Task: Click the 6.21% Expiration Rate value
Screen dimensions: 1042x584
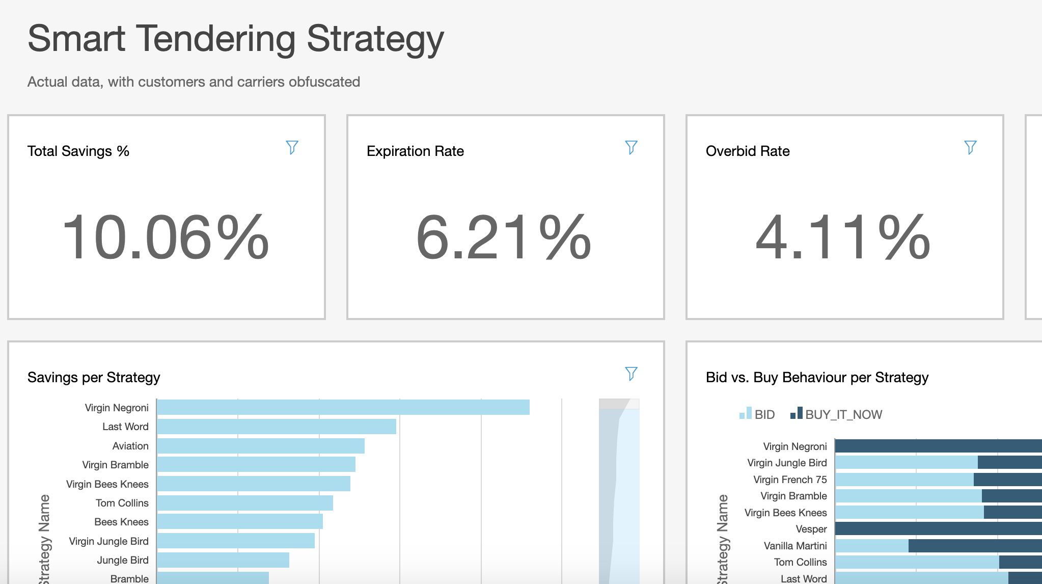Action: tap(504, 237)
